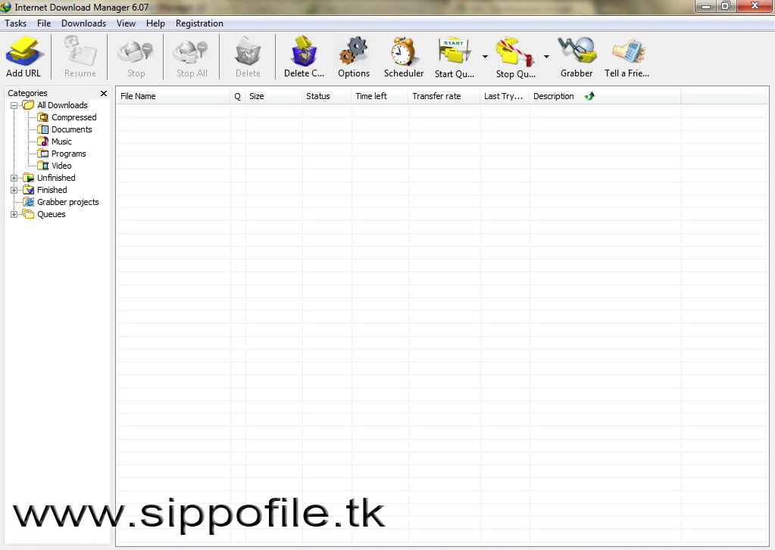Click the green arrow icon beside Description

click(589, 96)
